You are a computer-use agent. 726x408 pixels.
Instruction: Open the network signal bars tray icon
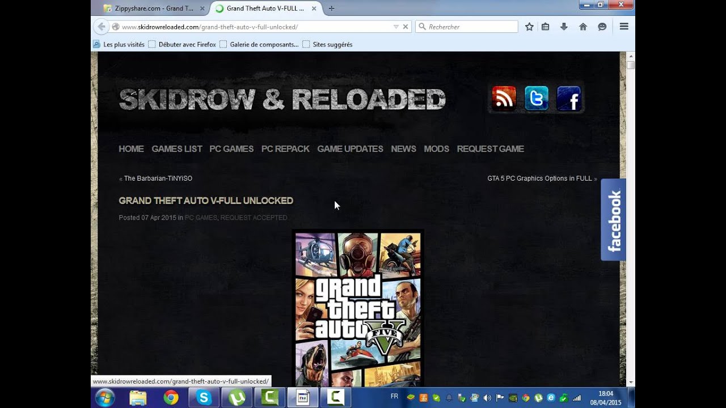coord(577,398)
